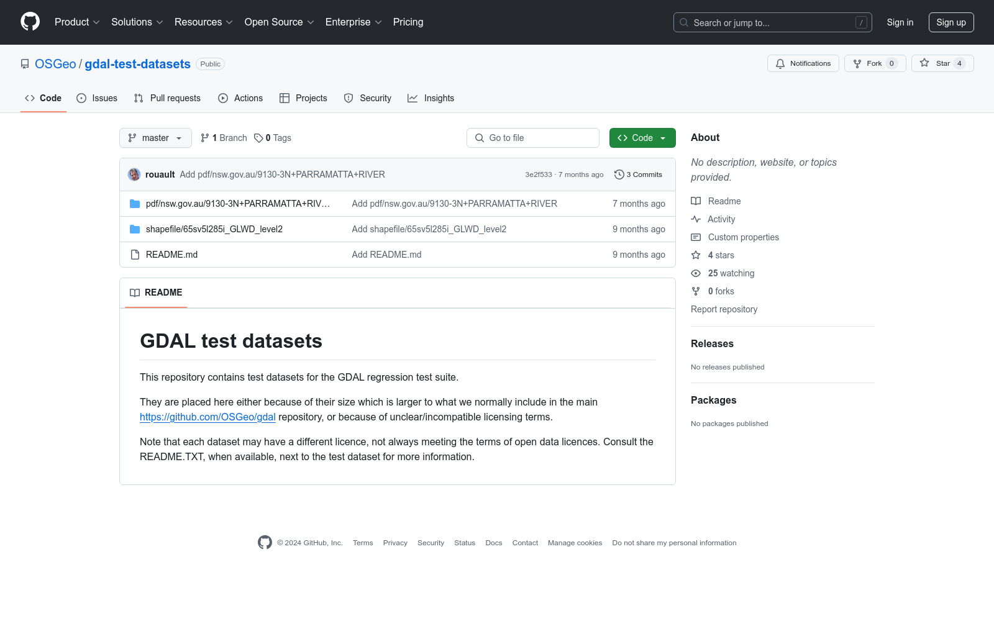This screenshot has height=621, width=994.
Task: Expand the green Code clone dropdown
Action: pyautogui.click(x=642, y=138)
